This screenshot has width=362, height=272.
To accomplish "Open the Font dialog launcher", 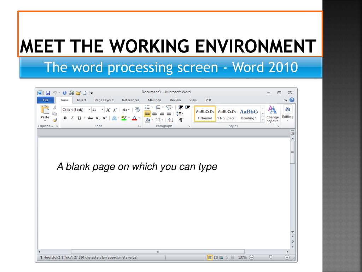I will coord(139,126).
